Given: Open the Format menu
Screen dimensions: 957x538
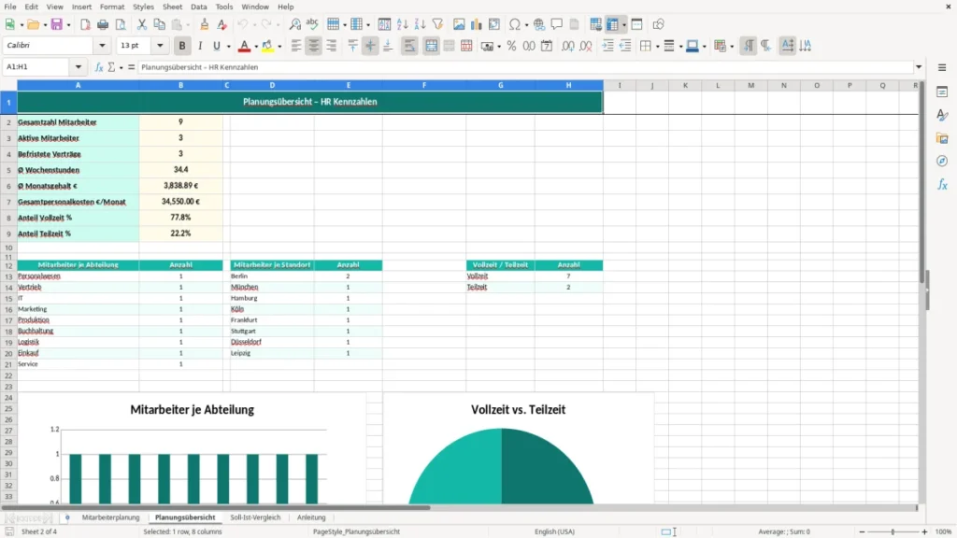Looking at the screenshot, I should [112, 7].
